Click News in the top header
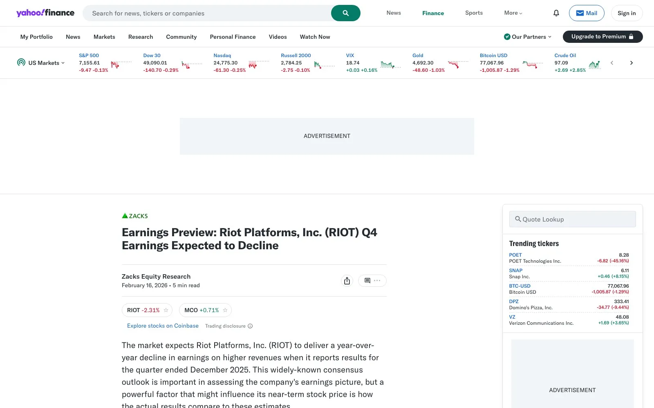Image resolution: width=654 pixels, height=408 pixels. point(394,13)
